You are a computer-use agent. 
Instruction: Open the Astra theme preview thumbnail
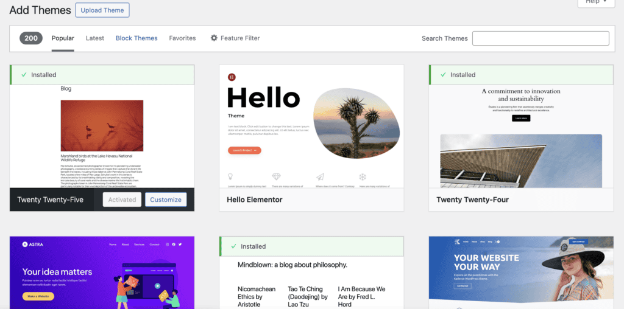click(102, 273)
